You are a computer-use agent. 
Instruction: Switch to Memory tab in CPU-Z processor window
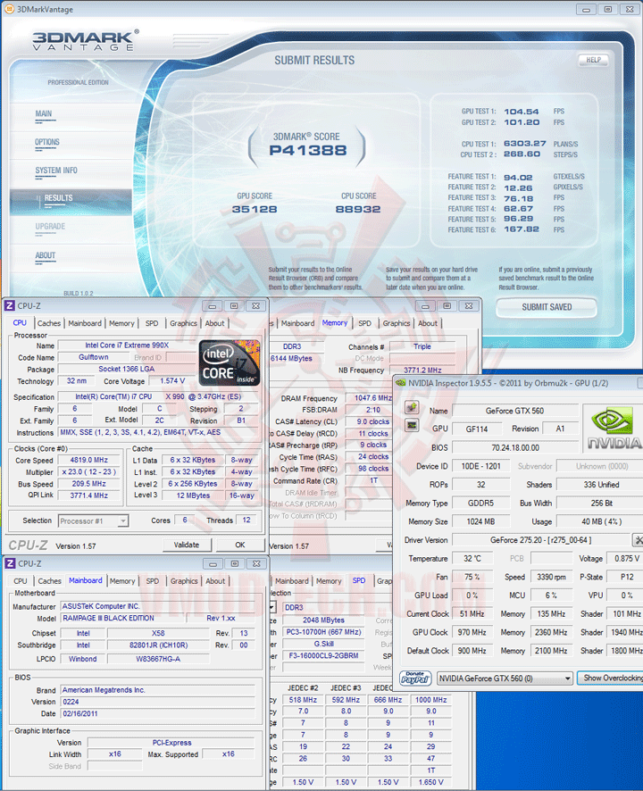coord(121,323)
